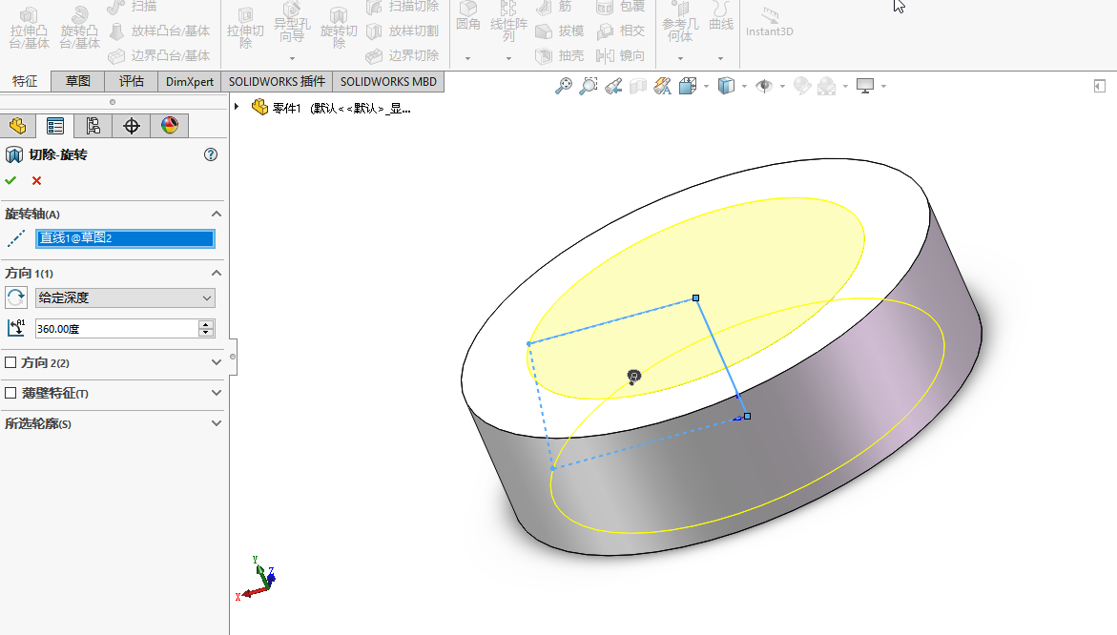This screenshot has height=635, width=1117.
Task: Open the ConfigurationManager tab
Action: [93, 126]
